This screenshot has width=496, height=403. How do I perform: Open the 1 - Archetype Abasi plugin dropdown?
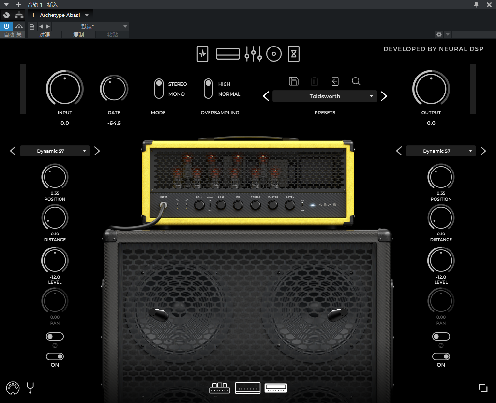pyautogui.click(x=60, y=15)
